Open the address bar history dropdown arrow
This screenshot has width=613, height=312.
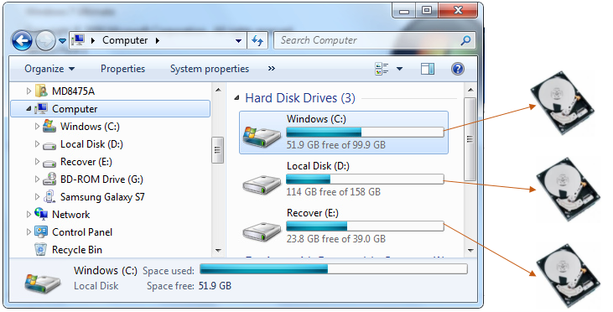238,40
